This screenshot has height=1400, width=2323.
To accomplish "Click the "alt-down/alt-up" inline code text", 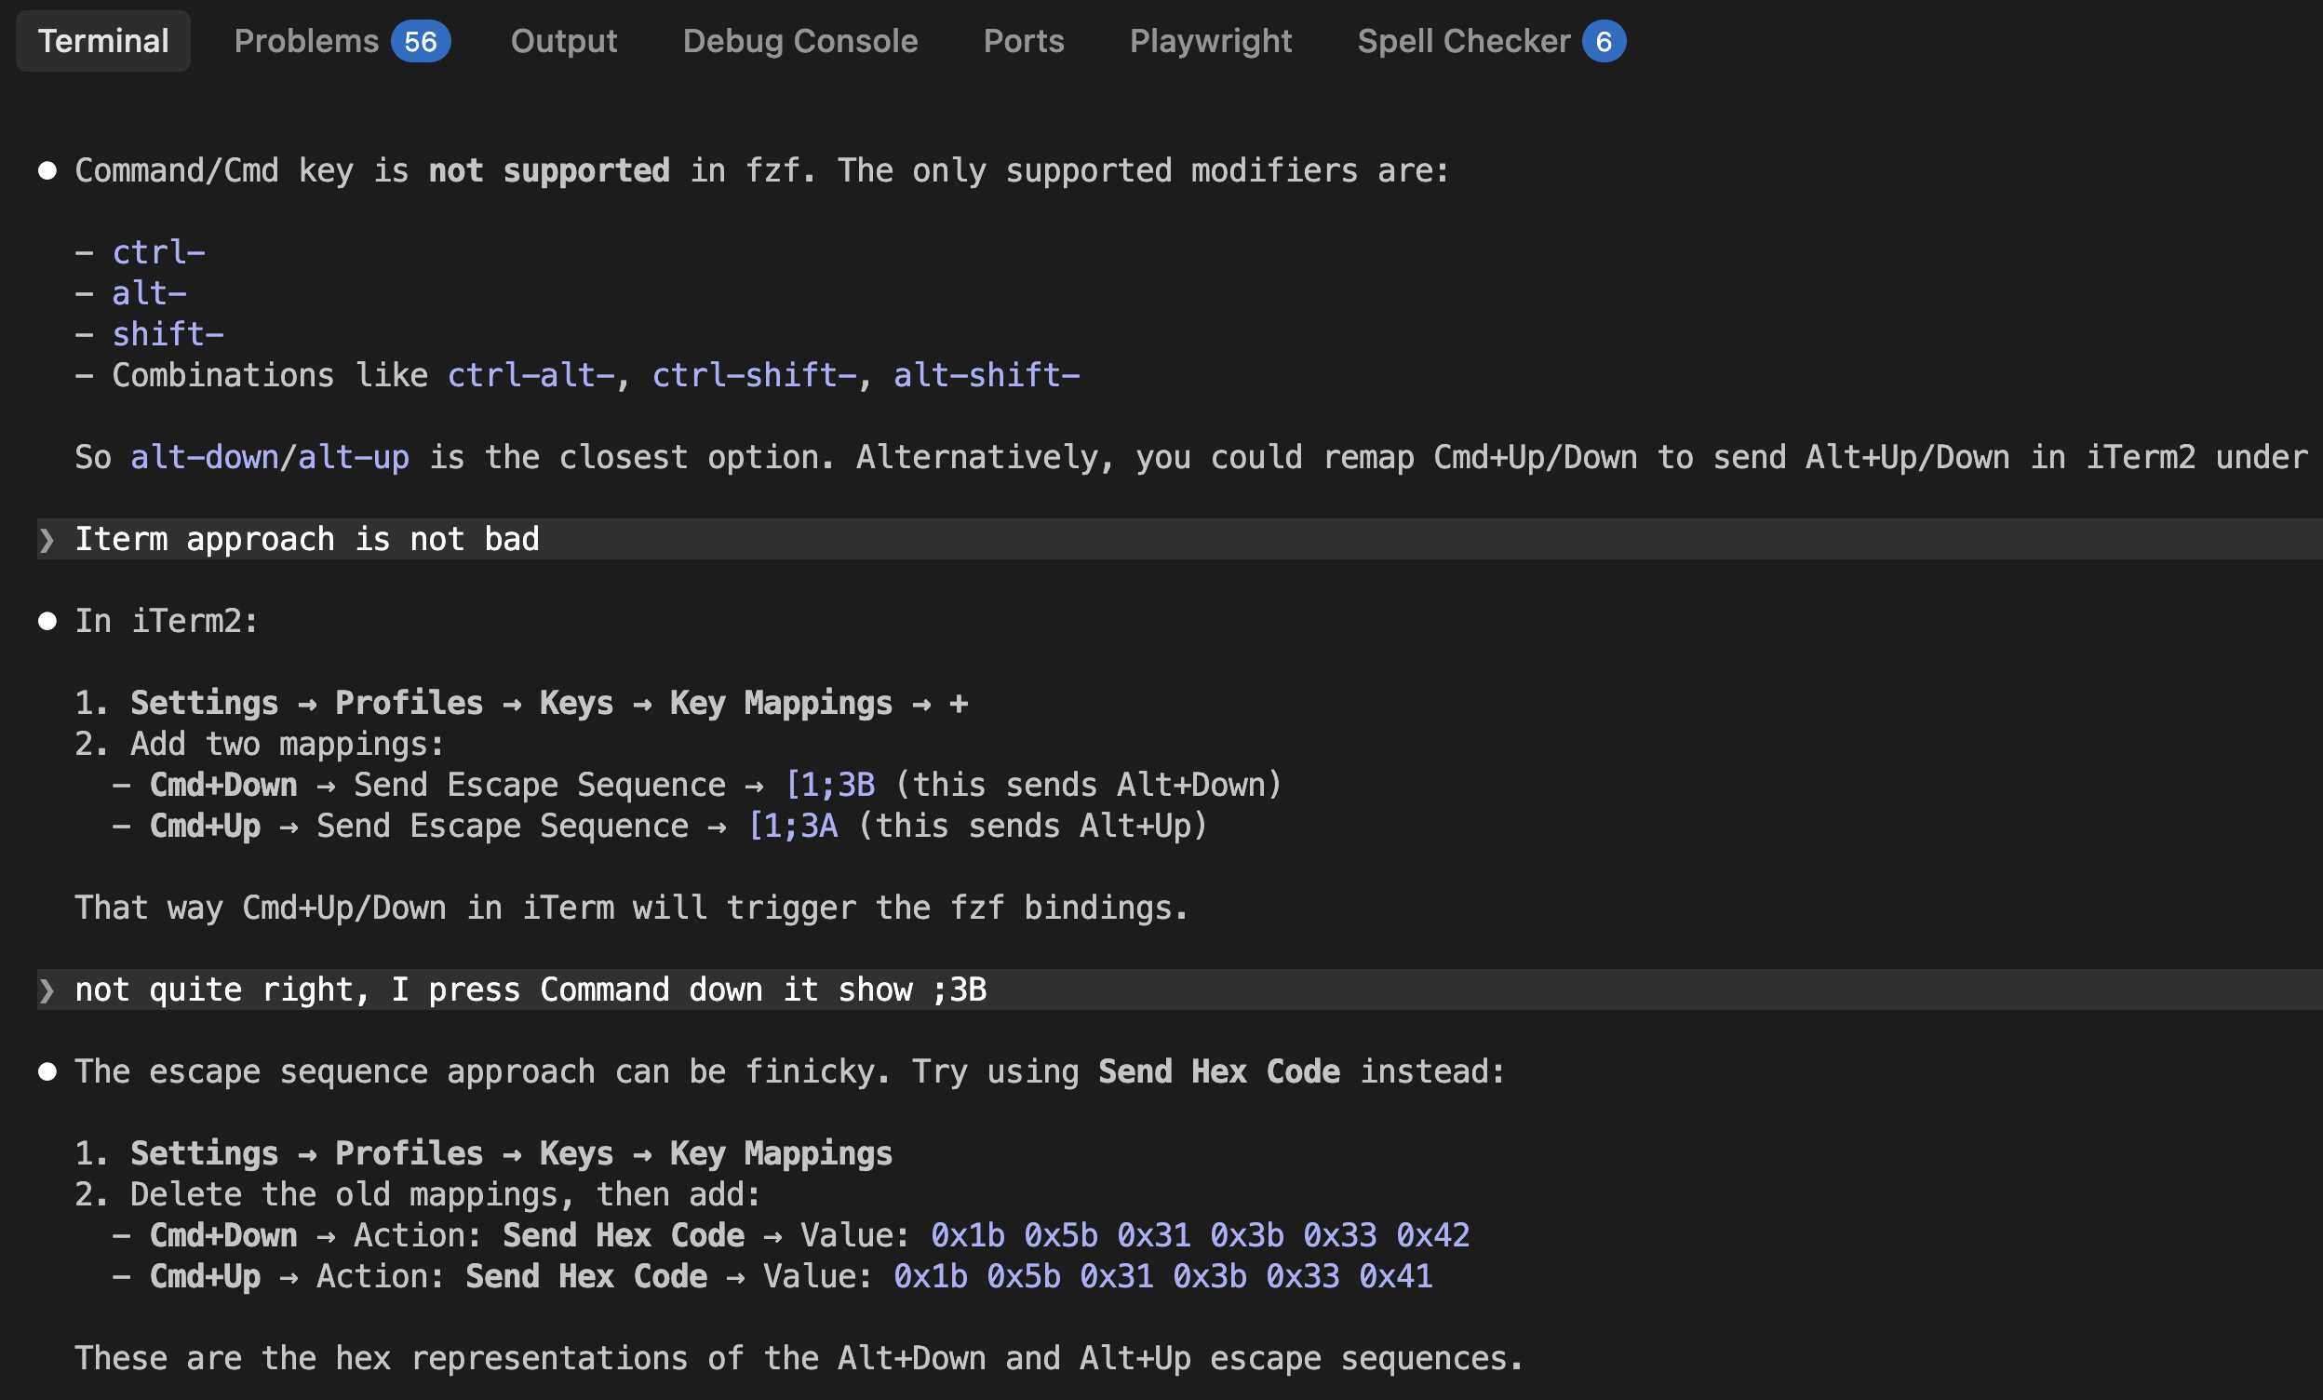I will [x=270, y=457].
